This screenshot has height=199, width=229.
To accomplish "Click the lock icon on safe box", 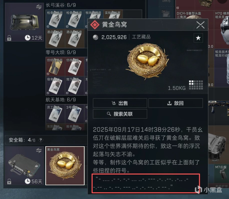I will 9,182.
